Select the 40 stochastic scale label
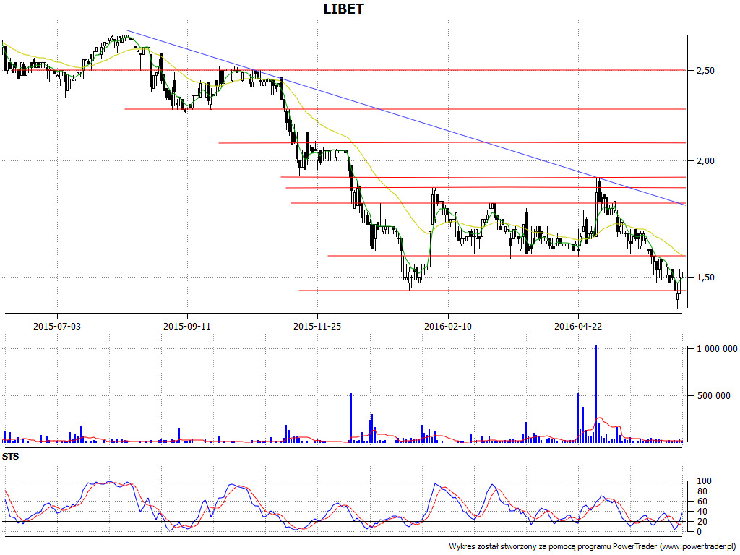Image resolution: width=740 pixels, height=555 pixels. (702, 512)
